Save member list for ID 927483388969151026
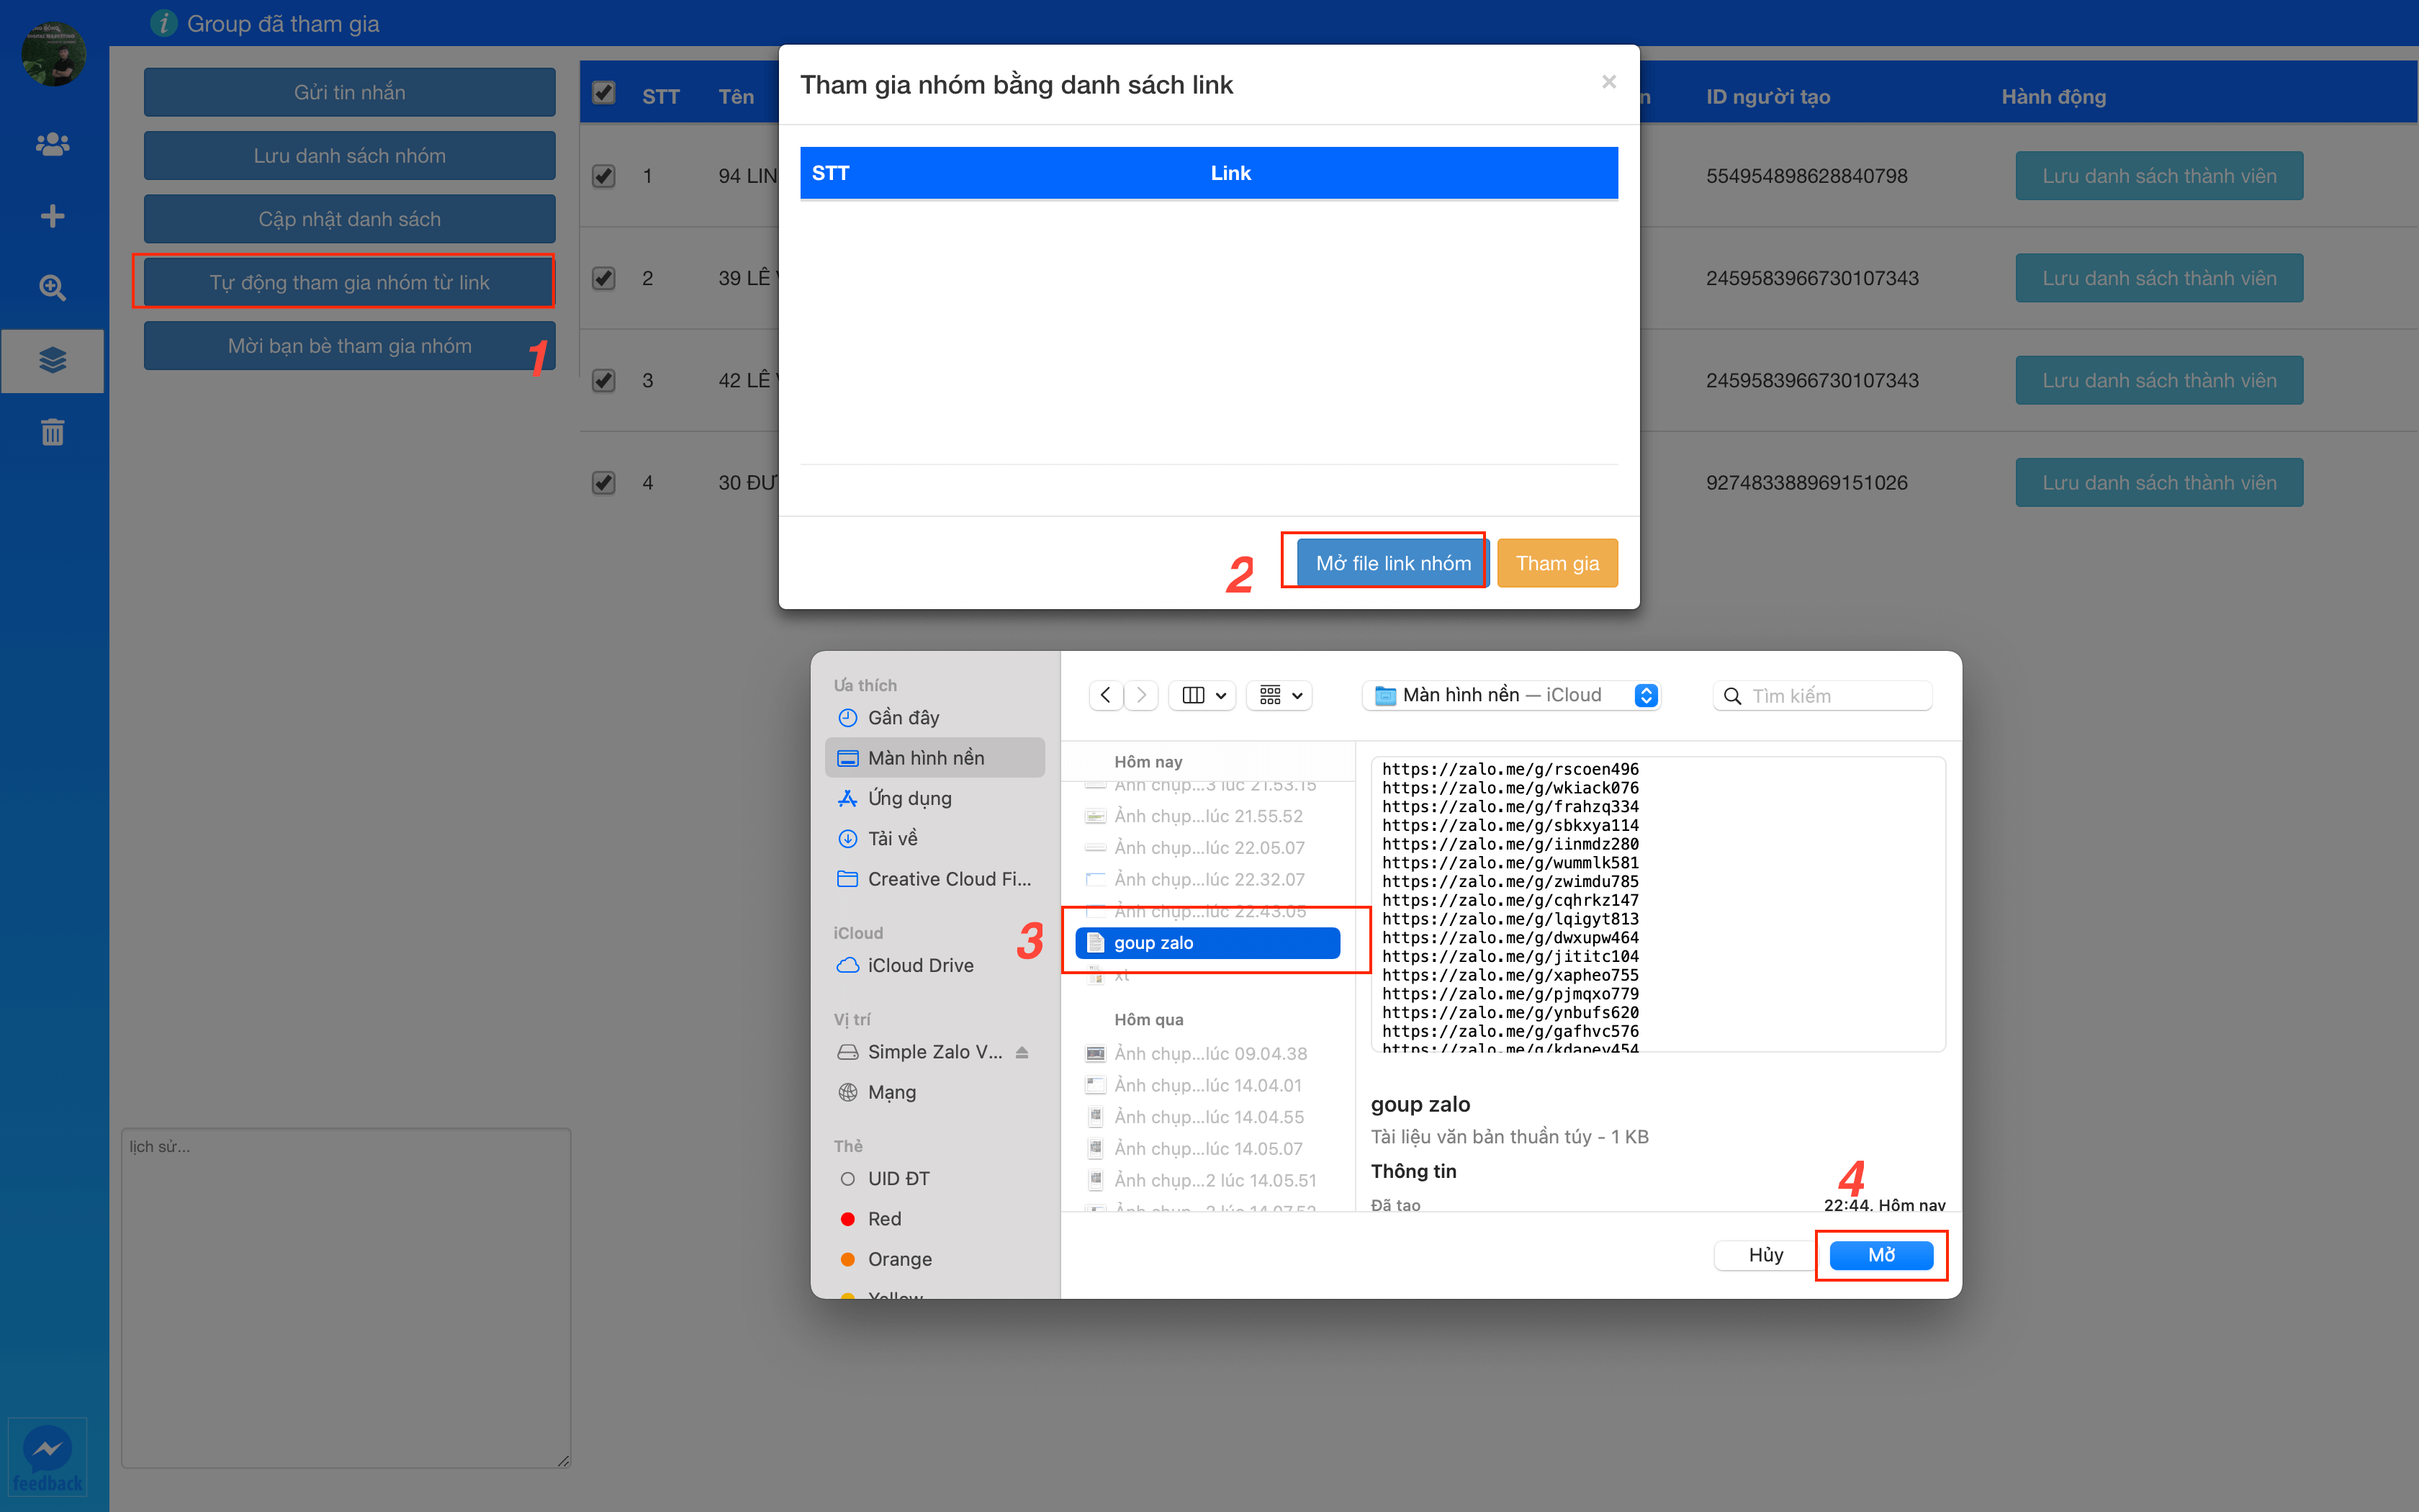The image size is (2419, 1512). pos(2159,483)
